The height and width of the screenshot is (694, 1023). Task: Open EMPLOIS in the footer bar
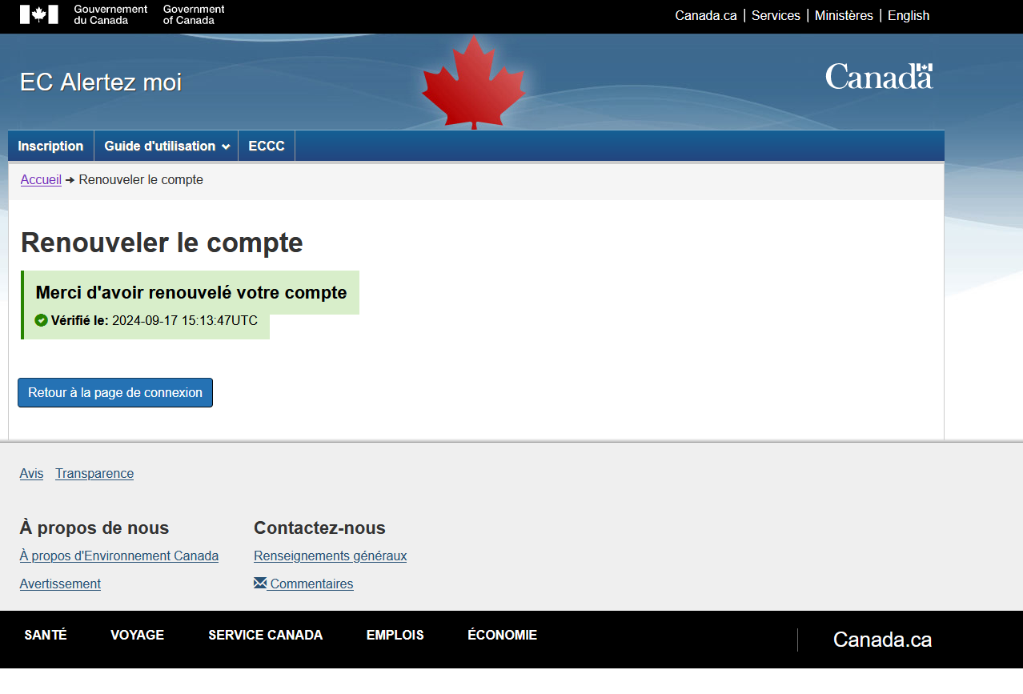click(395, 636)
